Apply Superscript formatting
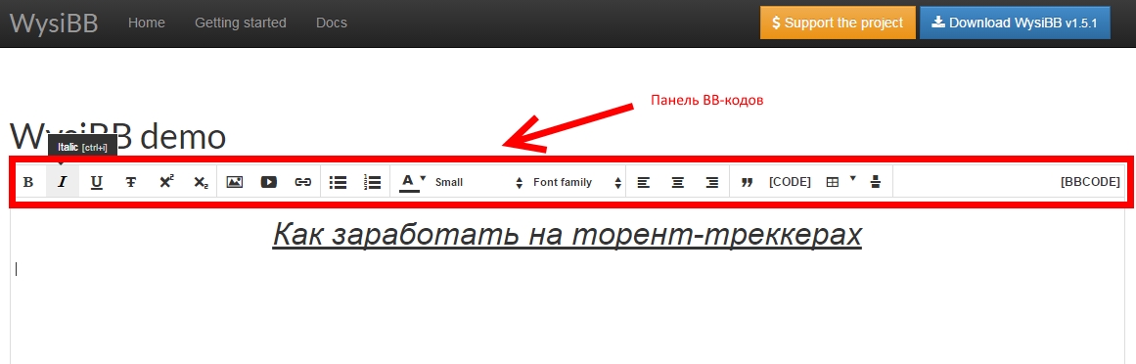The image size is (1136, 364). point(166,182)
